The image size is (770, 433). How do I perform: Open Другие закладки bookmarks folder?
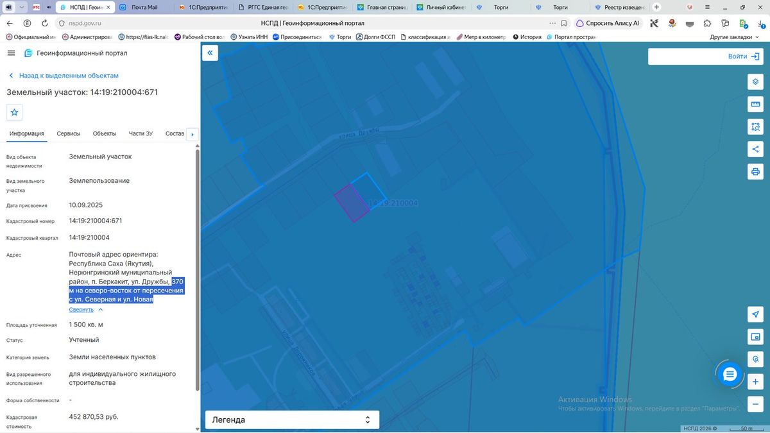733,37
